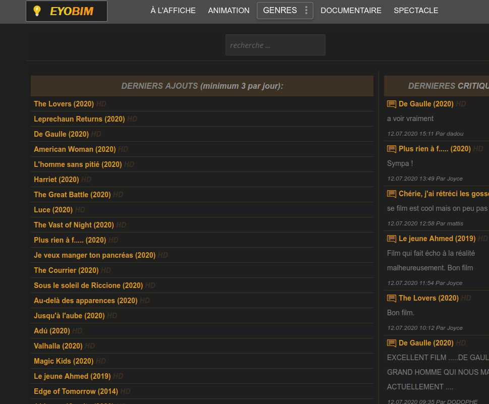This screenshot has height=404, width=489.
Task: Click the EYOBIM lightbulb logo icon
Action: (37, 11)
